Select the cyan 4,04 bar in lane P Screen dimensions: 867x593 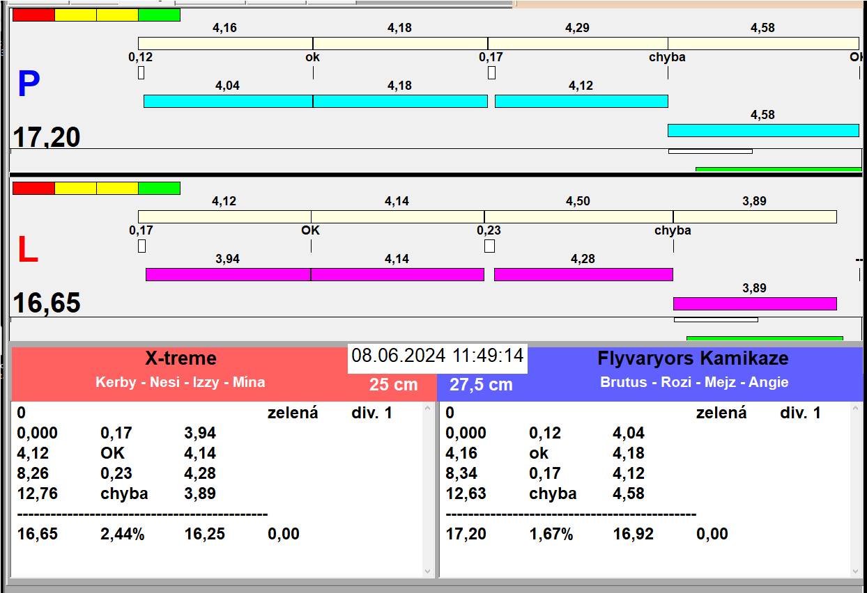point(228,102)
